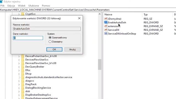The height and width of the screenshot is (99, 176).
Task: Close the DWORD edit dialog
Action: pyautogui.click(x=79, y=18)
